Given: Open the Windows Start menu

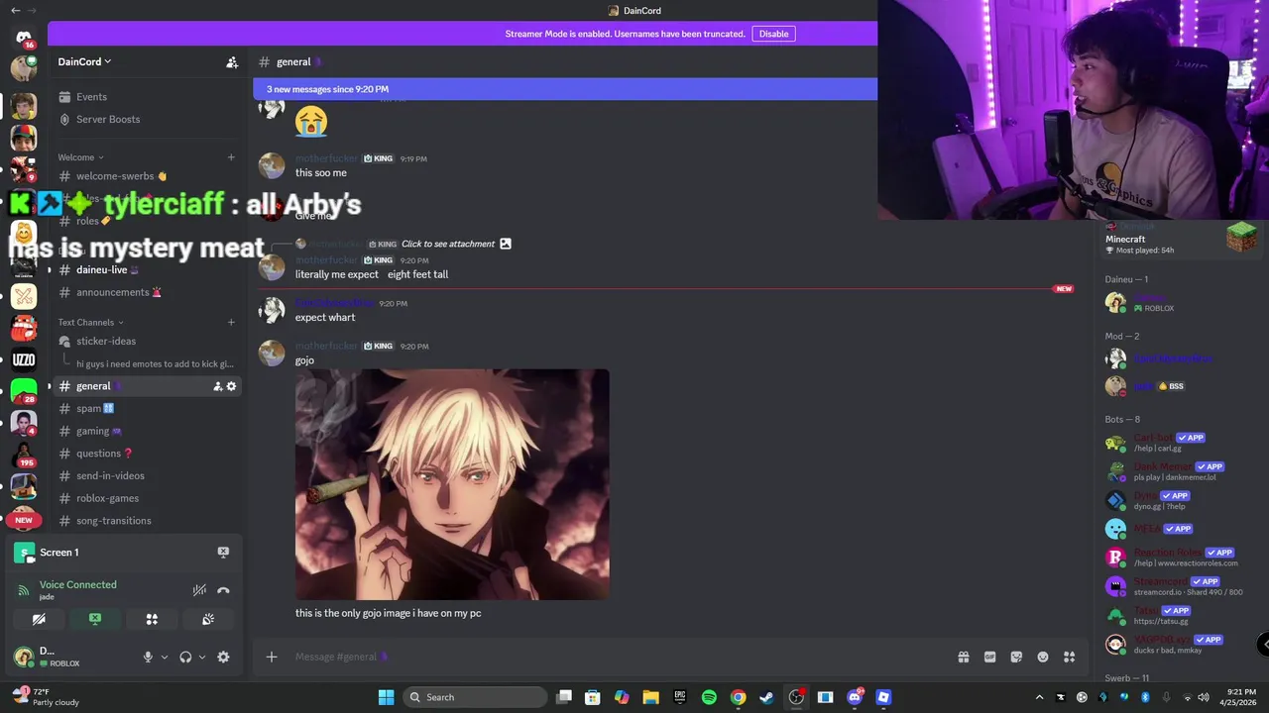Looking at the screenshot, I should coord(386,697).
